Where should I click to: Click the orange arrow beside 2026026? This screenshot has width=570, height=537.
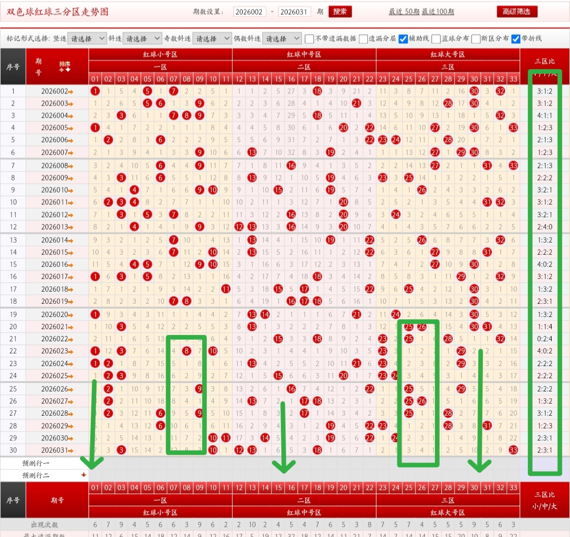pos(71,390)
